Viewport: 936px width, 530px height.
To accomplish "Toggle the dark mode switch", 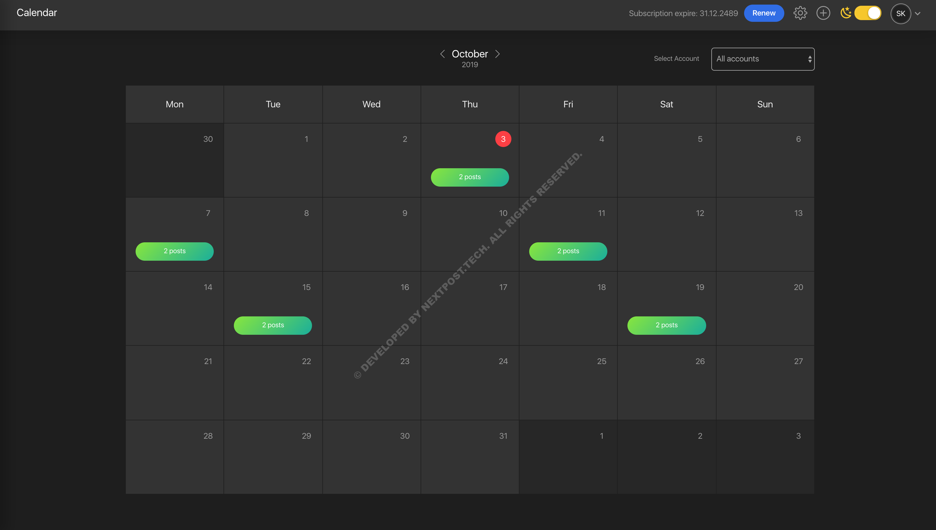I will (868, 13).
